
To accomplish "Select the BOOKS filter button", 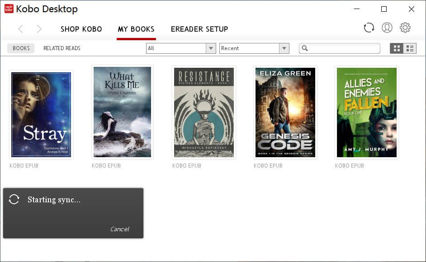I will 21,48.
